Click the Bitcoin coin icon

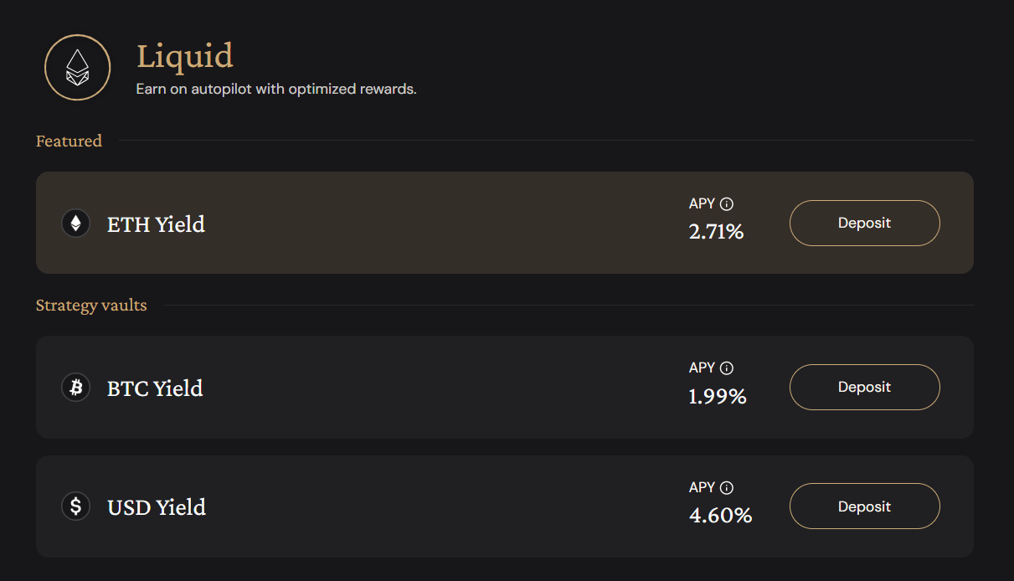76,388
